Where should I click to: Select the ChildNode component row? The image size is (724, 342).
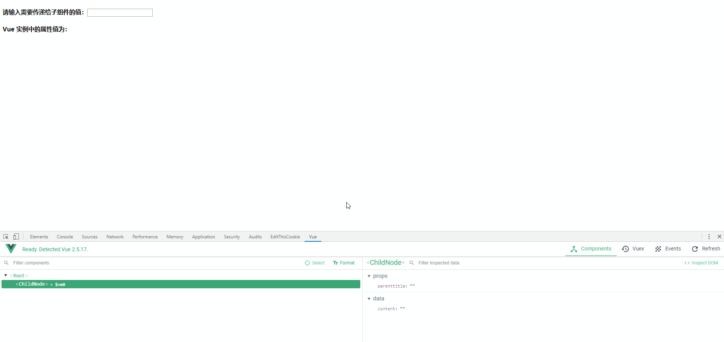click(x=181, y=284)
